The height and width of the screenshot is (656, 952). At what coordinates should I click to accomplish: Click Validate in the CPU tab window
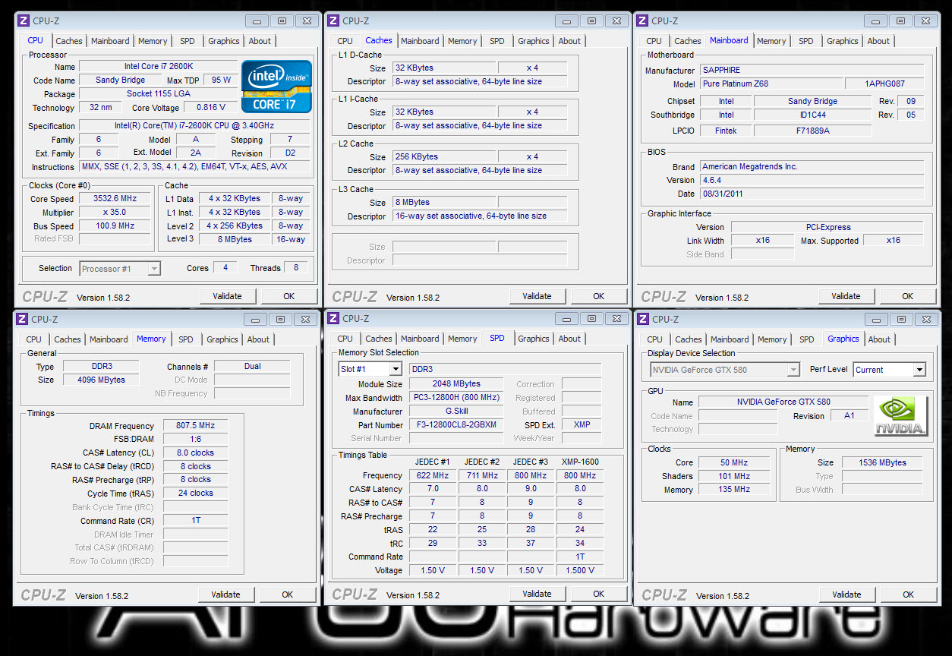tap(228, 296)
